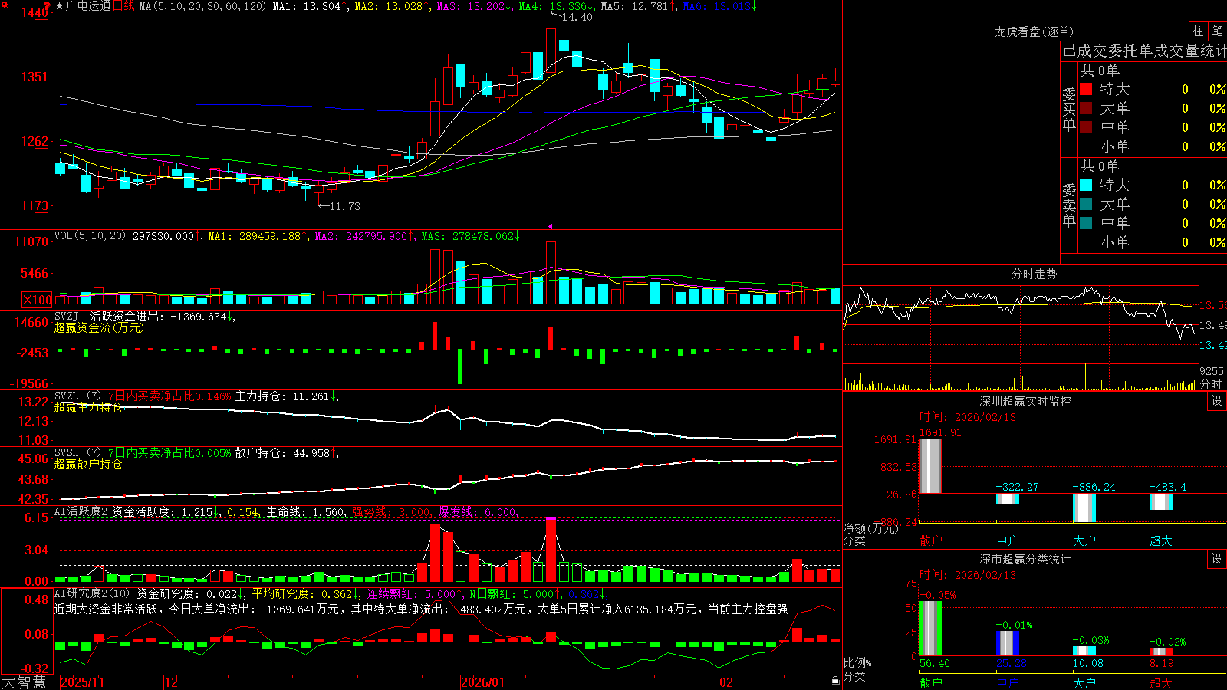Click the '资金活跃度: 1.215' readout
The width and height of the screenshot is (1227, 690).
[x=162, y=511]
